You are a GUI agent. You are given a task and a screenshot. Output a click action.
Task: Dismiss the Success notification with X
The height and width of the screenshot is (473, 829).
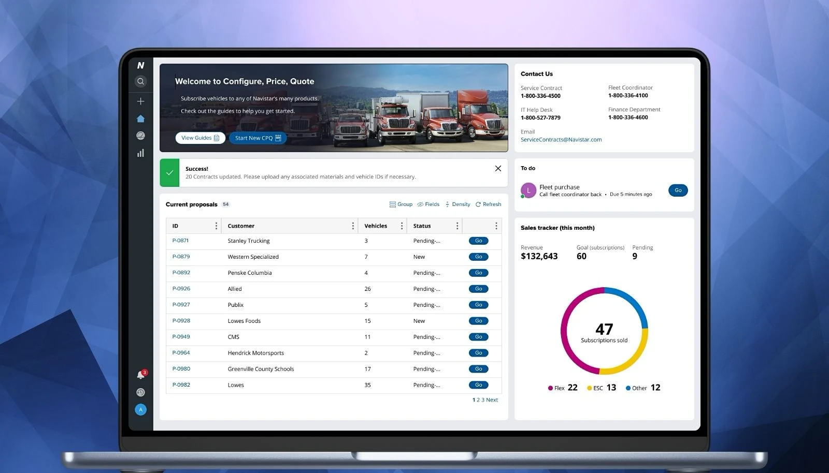(498, 168)
